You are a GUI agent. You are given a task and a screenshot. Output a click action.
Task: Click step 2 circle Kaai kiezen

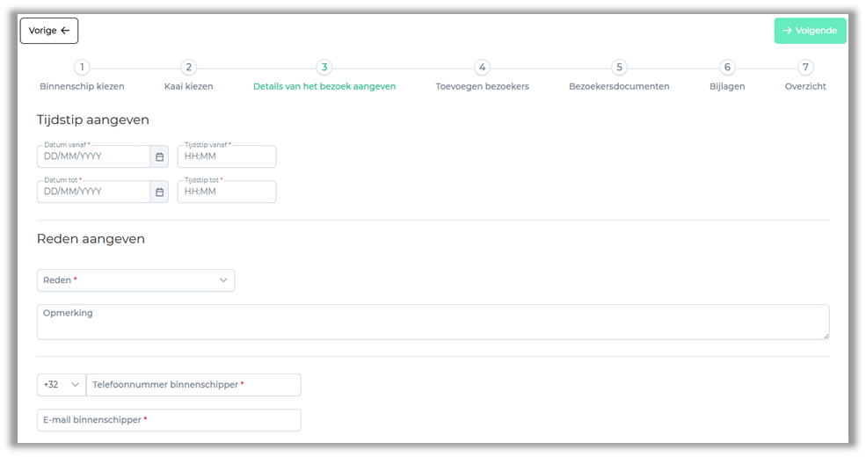pos(188,68)
